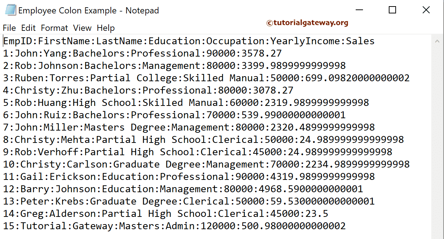This screenshot has height=239, width=444.
Task: Close the Notepad window
Action: 426,10
